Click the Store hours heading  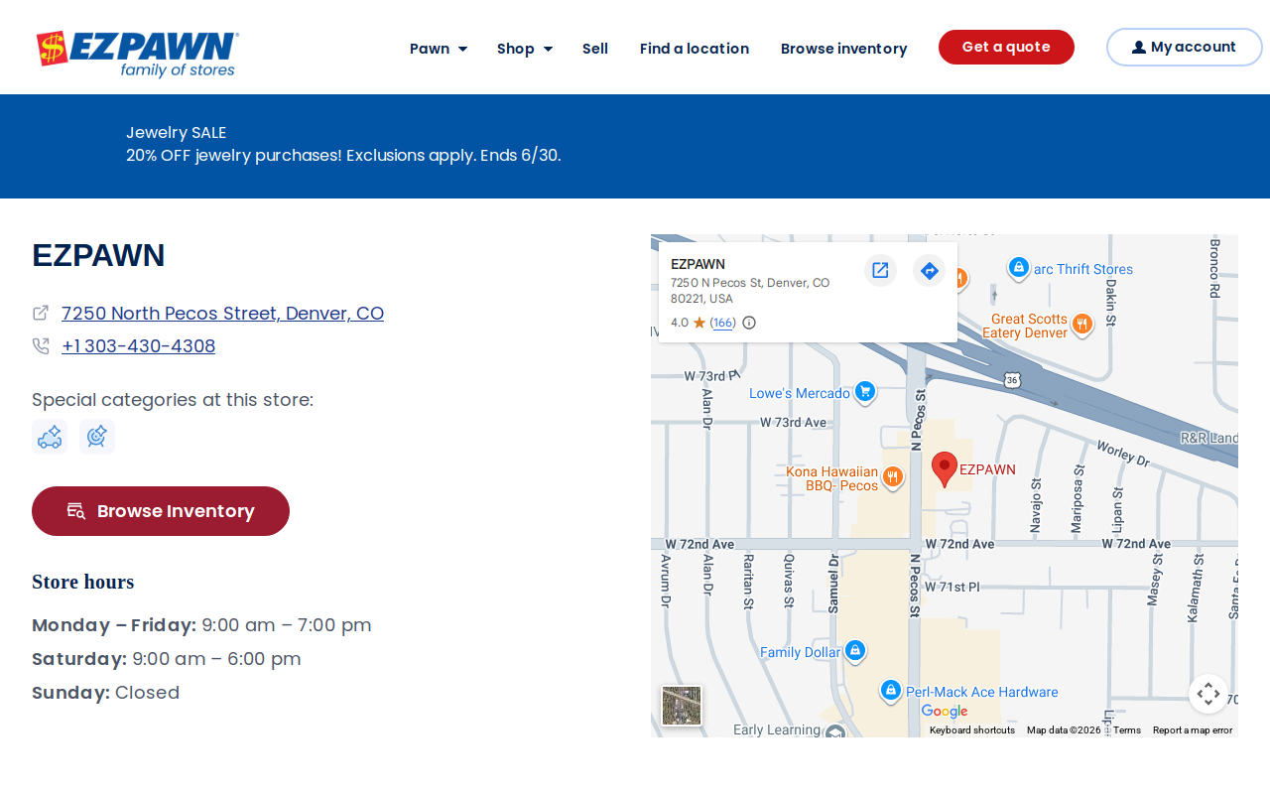coord(83,582)
